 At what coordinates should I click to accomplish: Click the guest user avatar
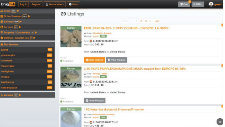[x=211, y=4]
